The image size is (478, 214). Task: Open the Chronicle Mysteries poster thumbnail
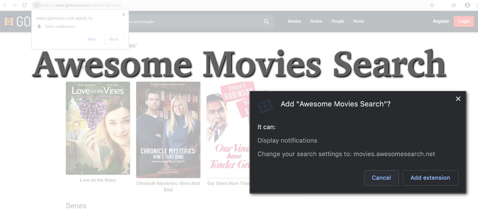tap(168, 130)
